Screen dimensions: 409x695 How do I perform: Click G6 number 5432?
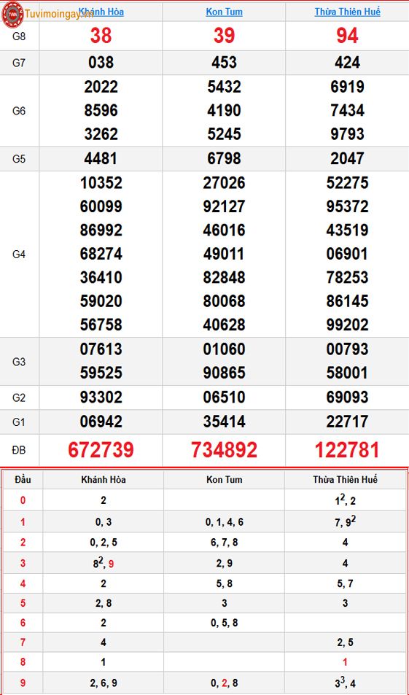point(225,87)
